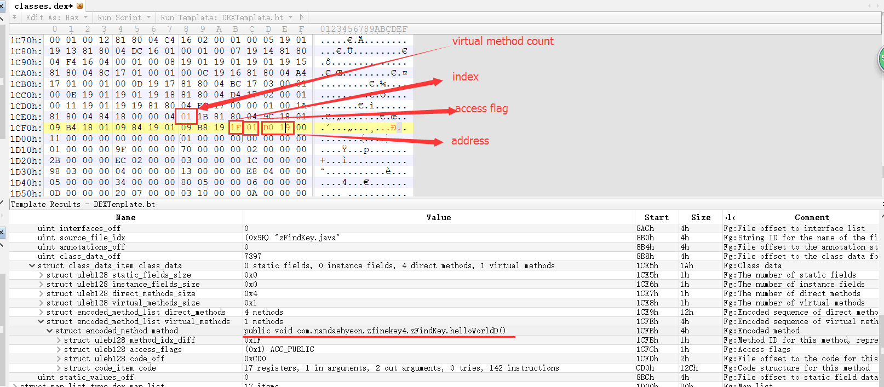Collapse struct encoded_method method node

point(50,331)
